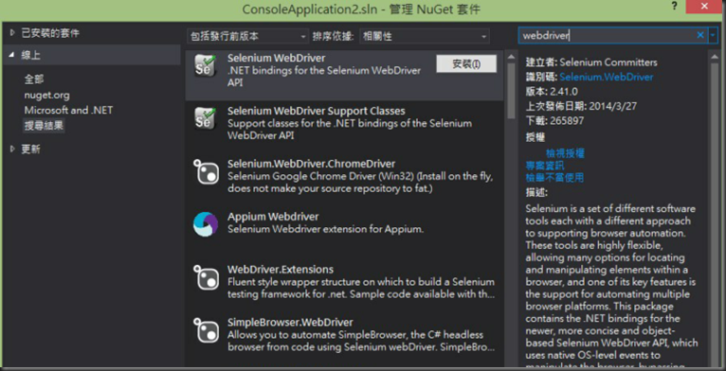Open the 檢舉不當使用 link
This screenshot has width=726, height=371.
pyautogui.click(x=554, y=177)
